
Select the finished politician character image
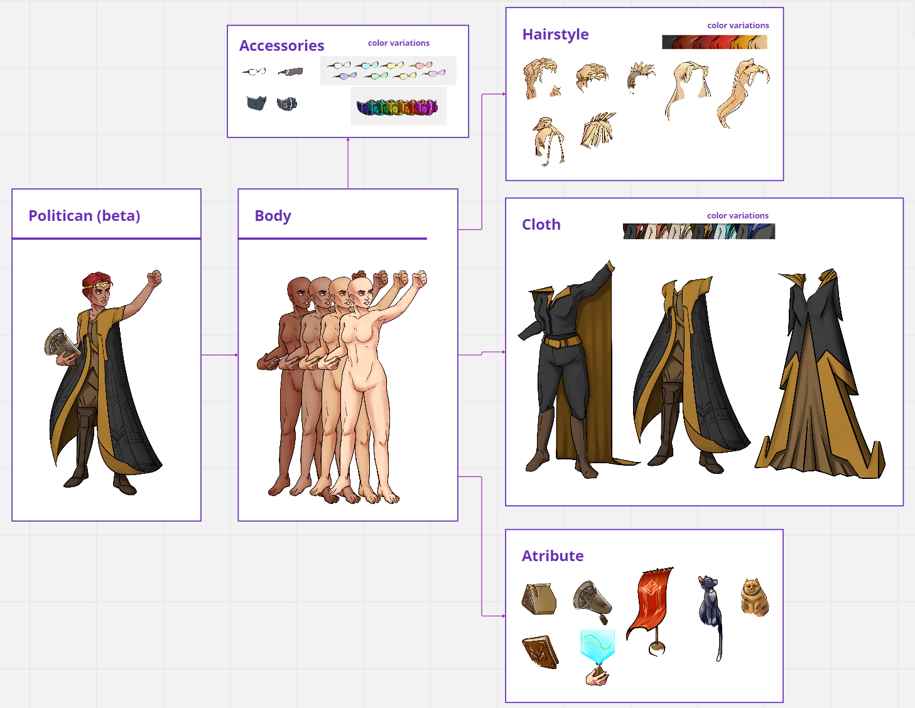pos(106,380)
